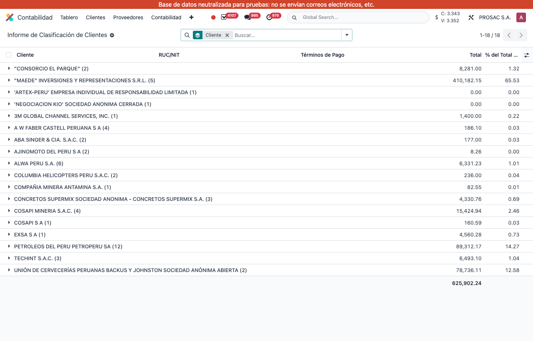Click the Informe de Clasificación de Clientes title
The height and width of the screenshot is (341, 533).
pos(57,35)
